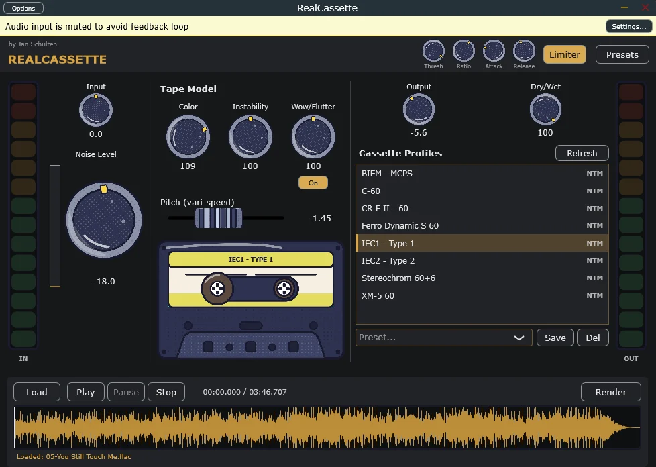Click the playback time 00:00.000 / 03:46.707

pyautogui.click(x=245, y=392)
